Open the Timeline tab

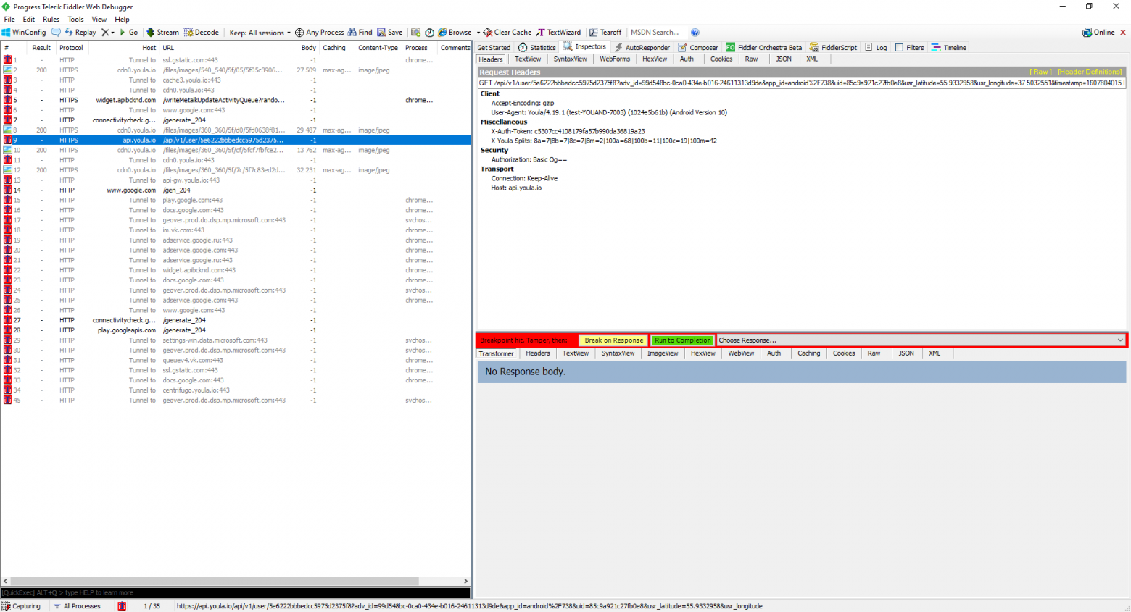pos(949,48)
